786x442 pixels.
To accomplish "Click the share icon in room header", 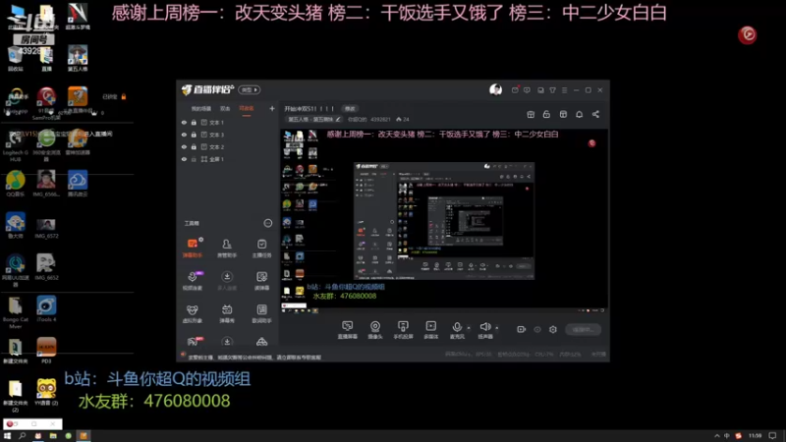I will [595, 114].
